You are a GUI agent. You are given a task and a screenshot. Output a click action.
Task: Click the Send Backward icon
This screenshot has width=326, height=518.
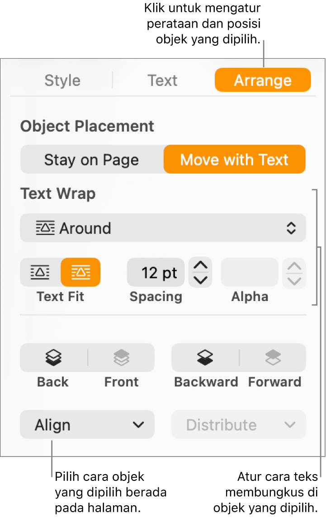coord(205,358)
